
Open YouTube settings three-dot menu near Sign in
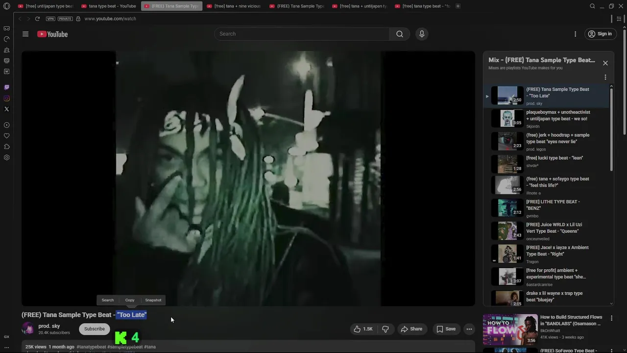(x=576, y=34)
